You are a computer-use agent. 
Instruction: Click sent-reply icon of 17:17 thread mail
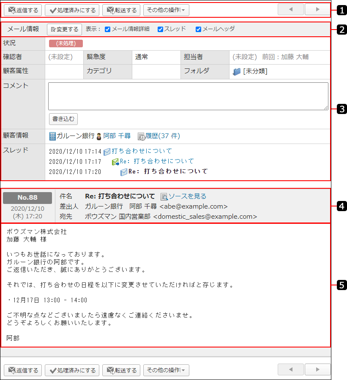pos(115,162)
